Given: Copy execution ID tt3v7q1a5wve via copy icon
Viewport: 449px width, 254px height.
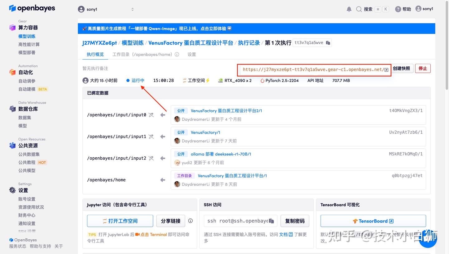Looking at the screenshot, I should [x=328, y=43].
